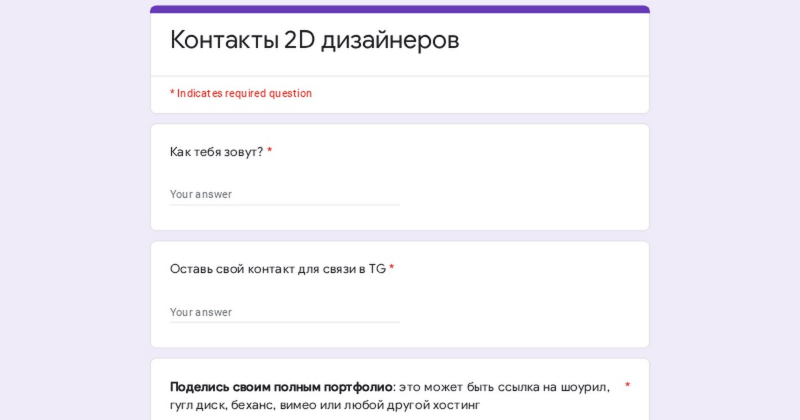Click the purple accent bar atop the form
The height and width of the screenshot is (420, 800).
[400, 9]
